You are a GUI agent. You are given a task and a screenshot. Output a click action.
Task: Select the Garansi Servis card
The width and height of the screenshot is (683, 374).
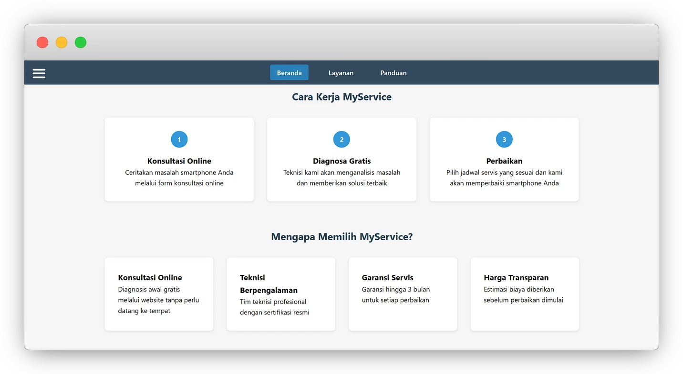(403, 293)
